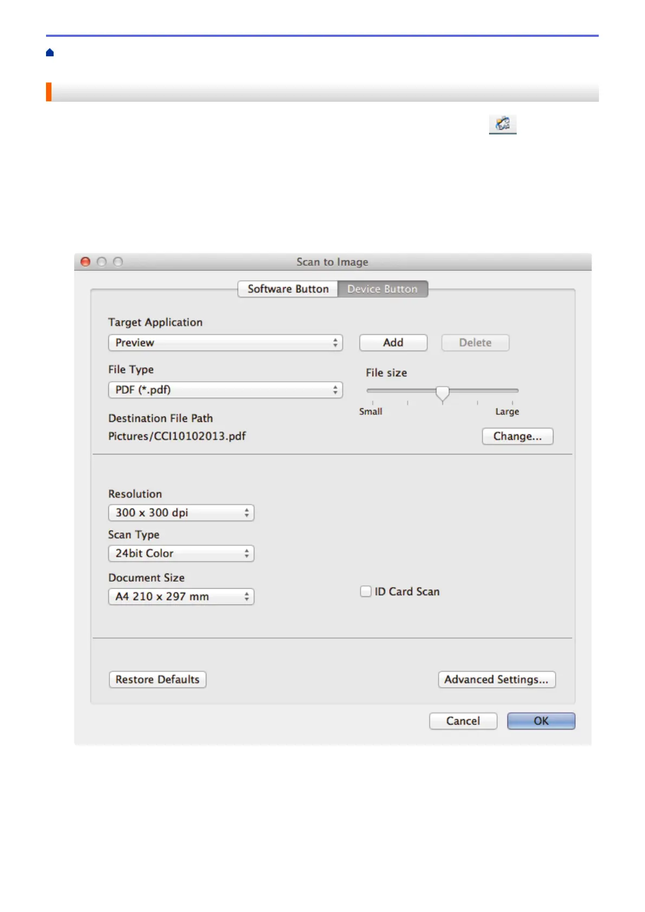Open the Scan Type dropdown showing 24bit Color
The height and width of the screenshot is (912, 645).
tap(181, 553)
